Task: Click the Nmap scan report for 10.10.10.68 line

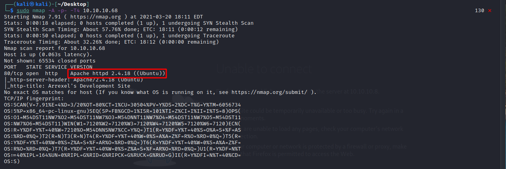Action: point(55,48)
